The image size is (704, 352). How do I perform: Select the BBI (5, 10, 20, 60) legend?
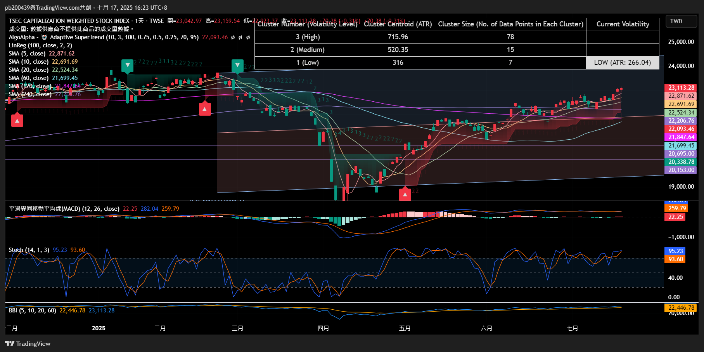tap(33, 310)
